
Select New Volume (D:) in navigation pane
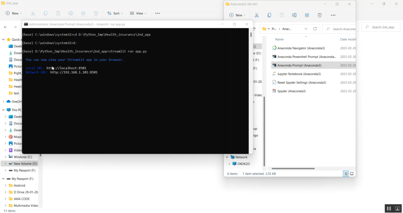(x=25, y=164)
